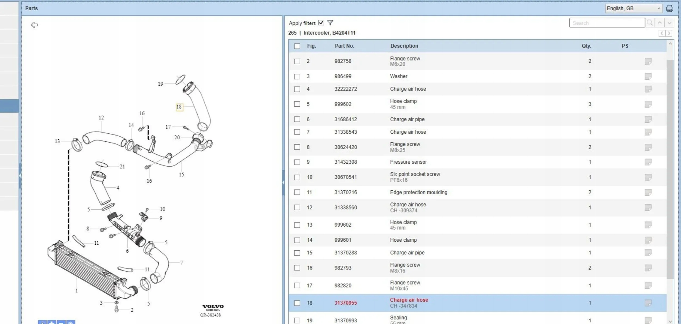This screenshot has height=324, width=681.
Task: Click inside the Search field
Action: pyautogui.click(x=607, y=23)
